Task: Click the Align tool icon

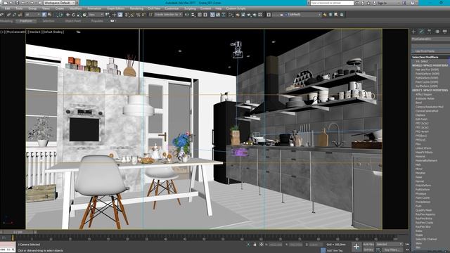Action: point(193,14)
